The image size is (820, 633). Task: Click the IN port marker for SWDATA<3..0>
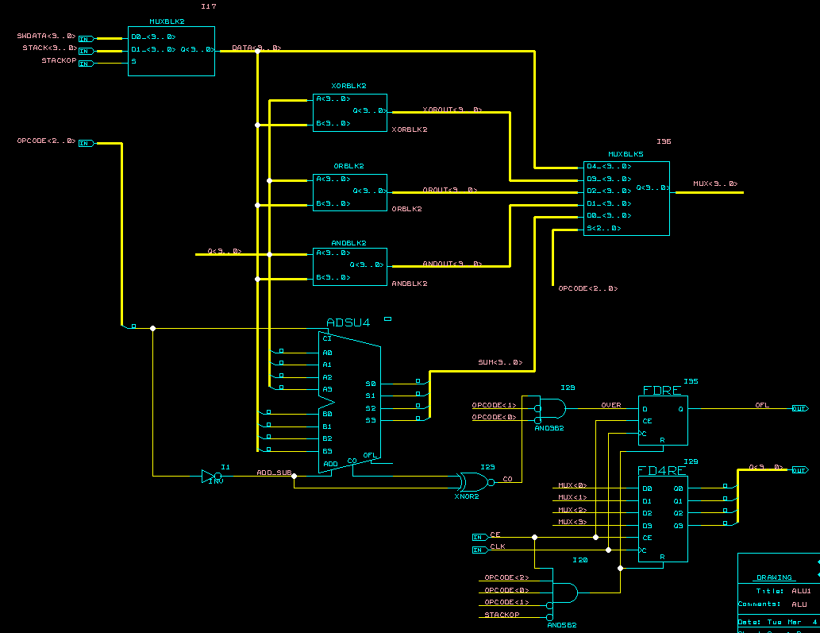point(86,38)
